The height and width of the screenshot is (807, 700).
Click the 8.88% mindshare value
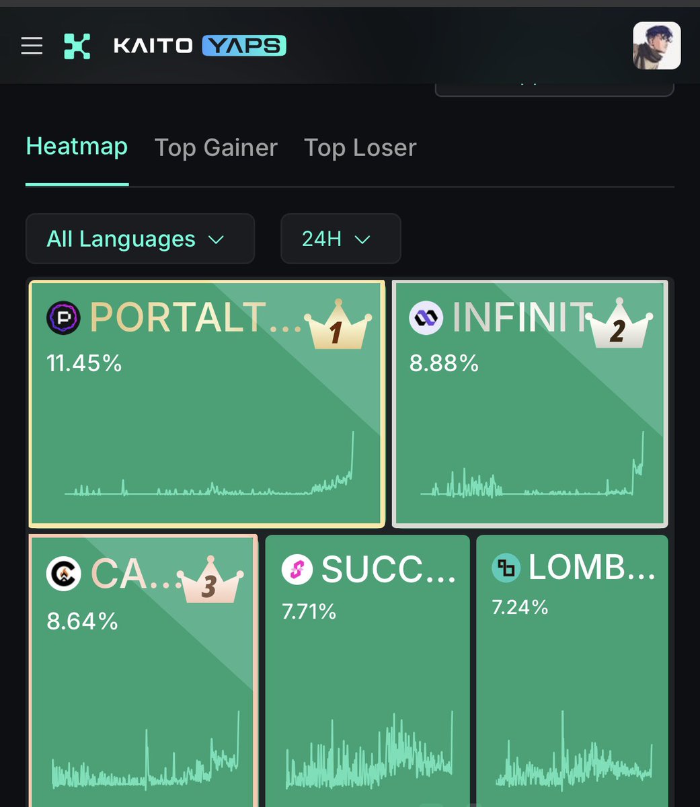(444, 363)
